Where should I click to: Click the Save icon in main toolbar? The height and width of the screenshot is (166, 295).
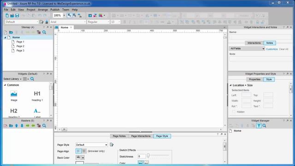click(17, 15)
